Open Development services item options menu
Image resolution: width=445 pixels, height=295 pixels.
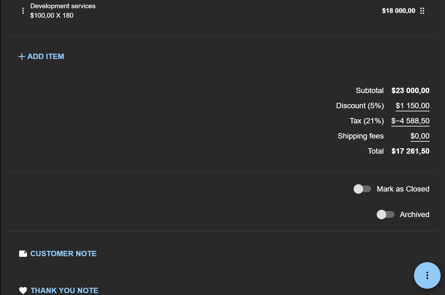click(x=23, y=11)
